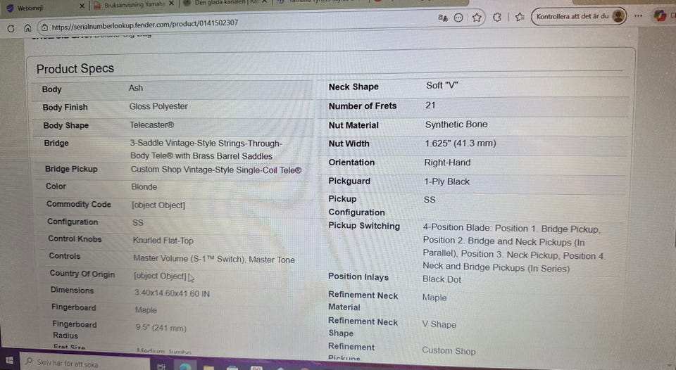Click the profile avatar picture
The width and height of the screenshot is (676, 370).
click(x=618, y=16)
